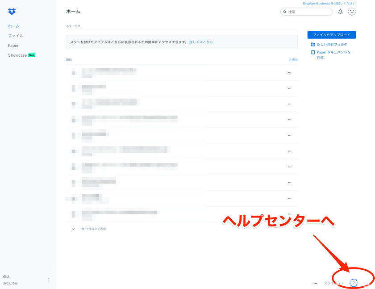Click the Dropbox logo icon

pyautogui.click(x=12, y=12)
